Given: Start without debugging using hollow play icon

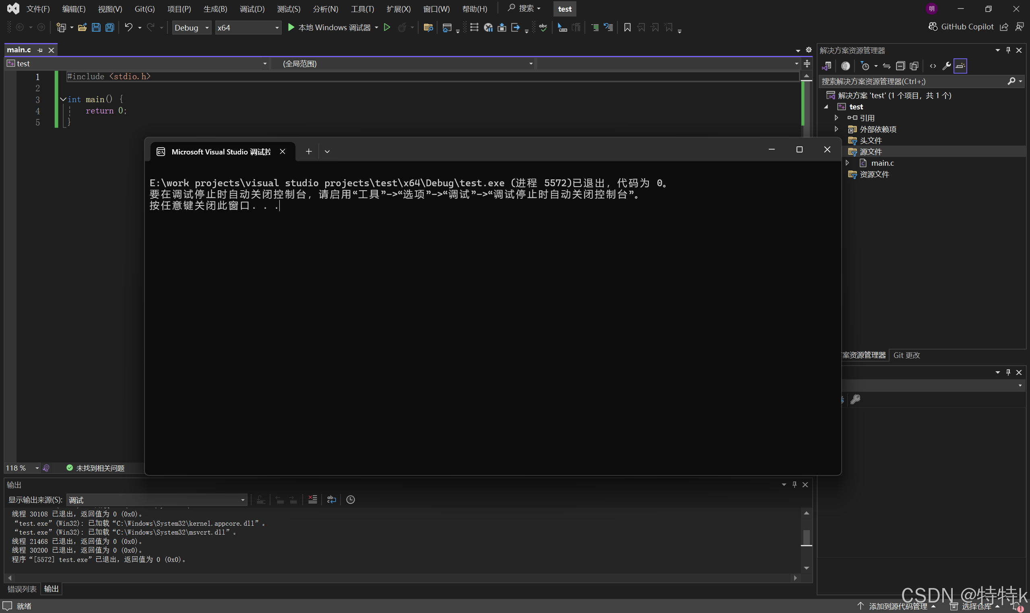Looking at the screenshot, I should [387, 28].
